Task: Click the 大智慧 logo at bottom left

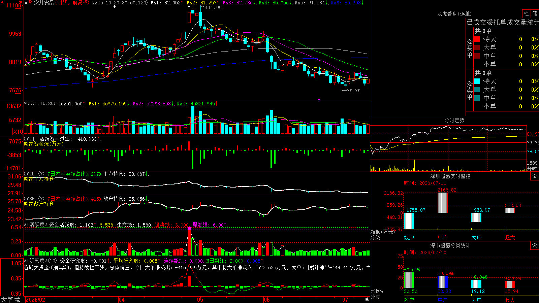Action: coord(10,299)
